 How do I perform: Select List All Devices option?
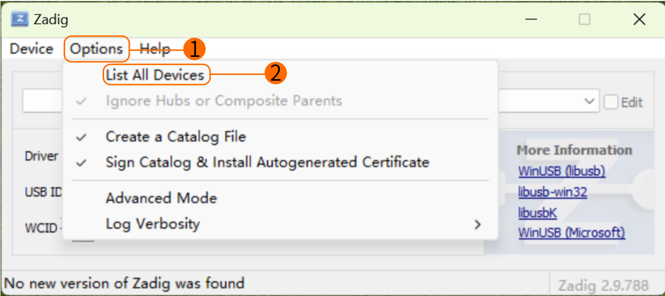[x=155, y=75]
